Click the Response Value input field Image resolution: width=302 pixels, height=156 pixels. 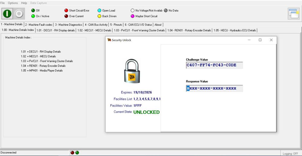(214, 88)
